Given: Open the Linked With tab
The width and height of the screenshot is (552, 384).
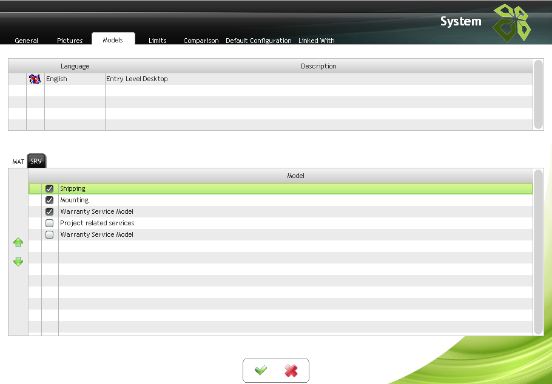Looking at the screenshot, I should (x=317, y=41).
